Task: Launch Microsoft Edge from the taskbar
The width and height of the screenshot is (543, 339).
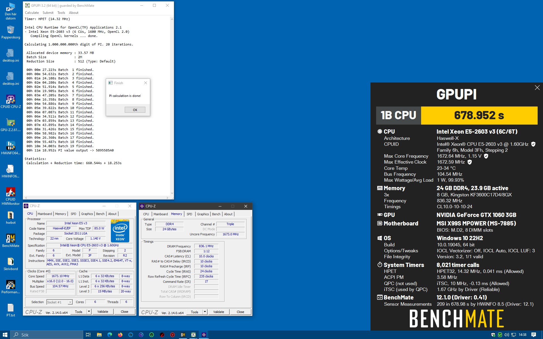Action: [110, 335]
